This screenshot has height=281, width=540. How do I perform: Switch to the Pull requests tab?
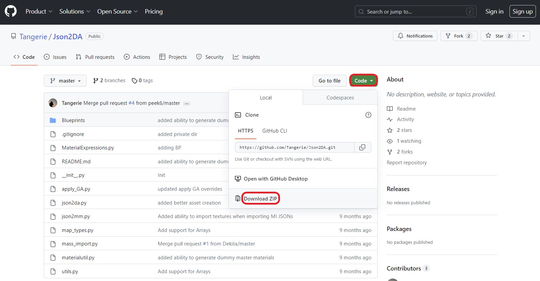click(95, 57)
